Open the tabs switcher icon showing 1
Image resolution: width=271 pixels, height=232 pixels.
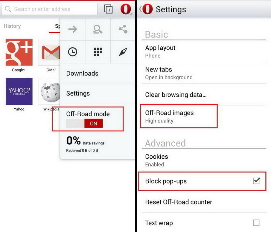click(x=108, y=9)
